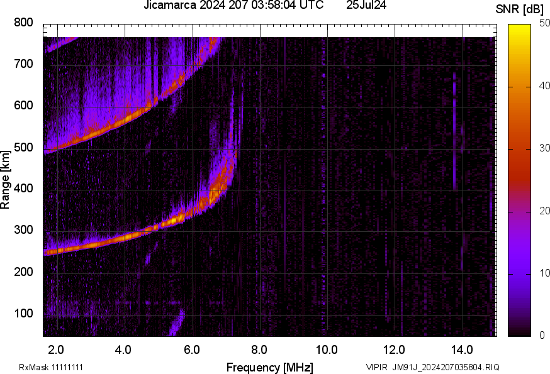Click the vertical interference line near 13.8 MHz
Screen dimensions: 550x374
pos(454,131)
